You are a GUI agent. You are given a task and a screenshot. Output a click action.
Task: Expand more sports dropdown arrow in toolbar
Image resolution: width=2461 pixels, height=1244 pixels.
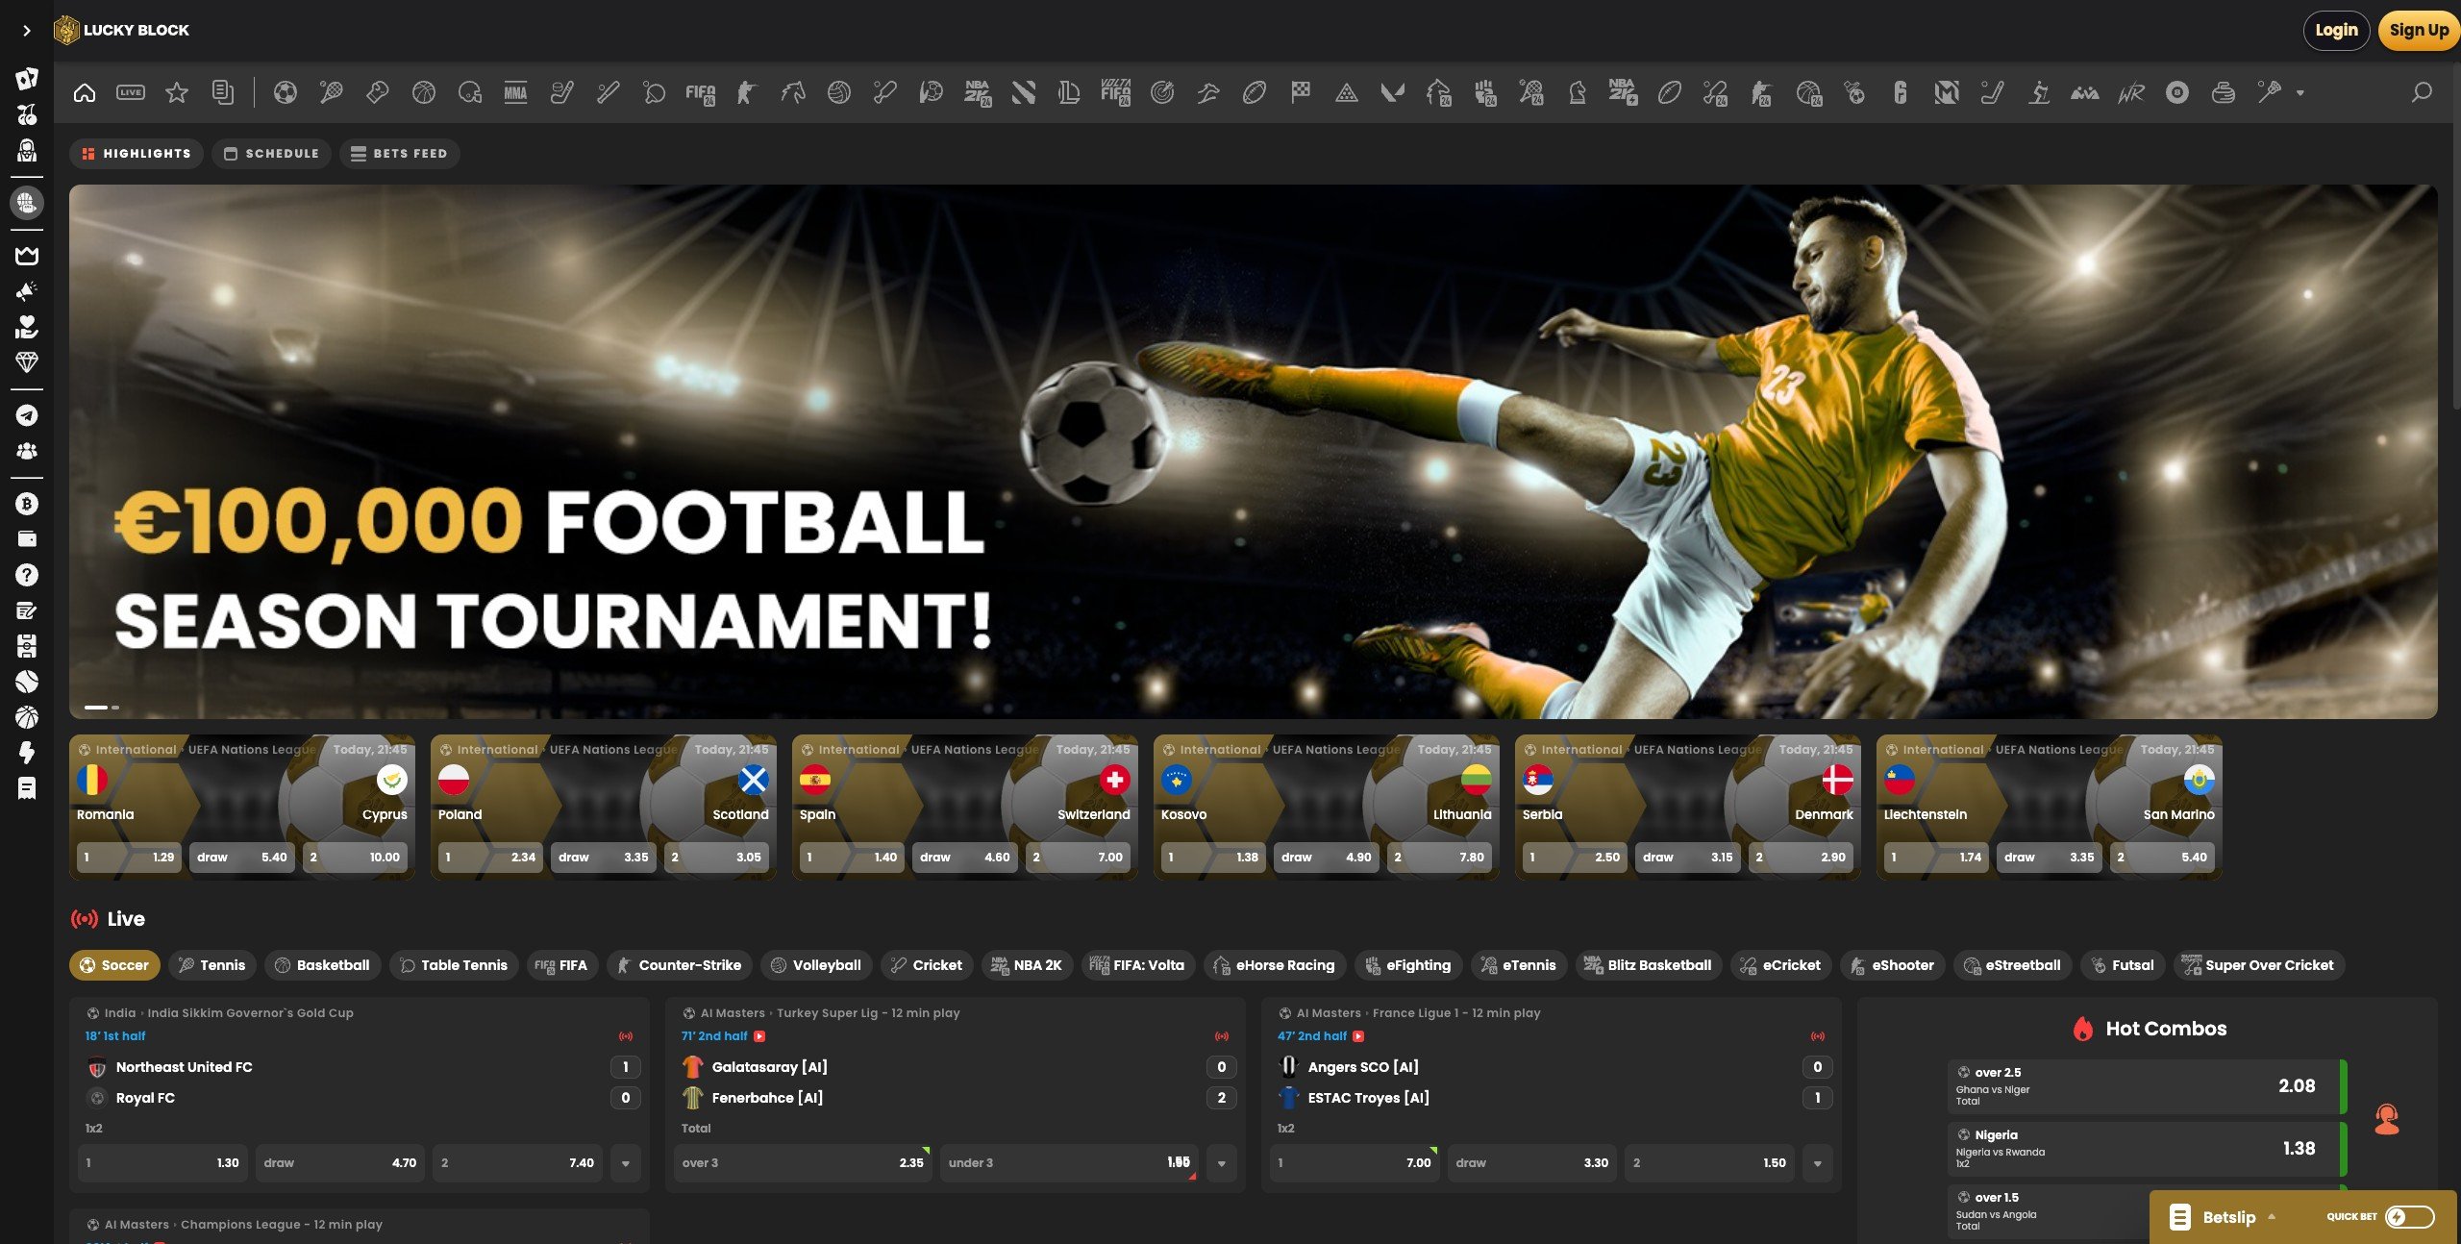point(2300,93)
